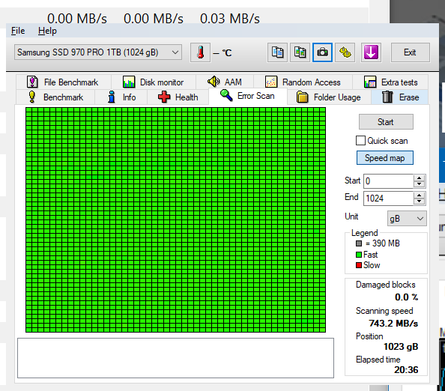The height and width of the screenshot is (391, 445).
Task: Click the 0.03 MB/s reading at top
Action: [230, 19]
